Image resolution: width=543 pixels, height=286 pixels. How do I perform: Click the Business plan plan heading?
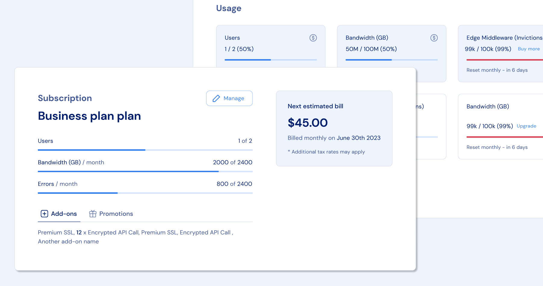pos(89,116)
